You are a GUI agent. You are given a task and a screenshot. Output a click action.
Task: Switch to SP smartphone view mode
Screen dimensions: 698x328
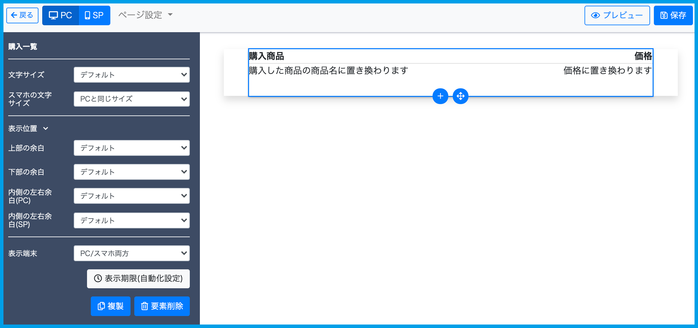coord(94,15)
